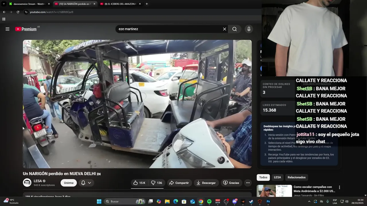The height and width of the screenshot is (206, 367).
Task: Reload the current page
Action: click(x=18, y=12)
